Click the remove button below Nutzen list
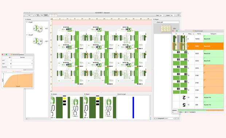Viewport: 226px width, 138px height. [x=28, y=119]
